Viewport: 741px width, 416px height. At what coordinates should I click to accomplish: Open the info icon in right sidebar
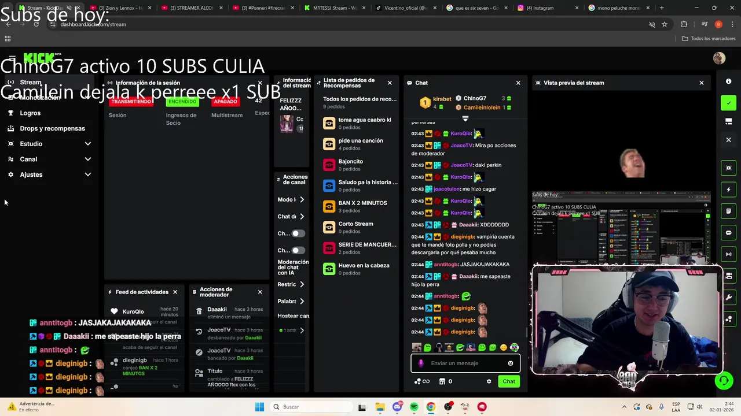coord(729,81)
